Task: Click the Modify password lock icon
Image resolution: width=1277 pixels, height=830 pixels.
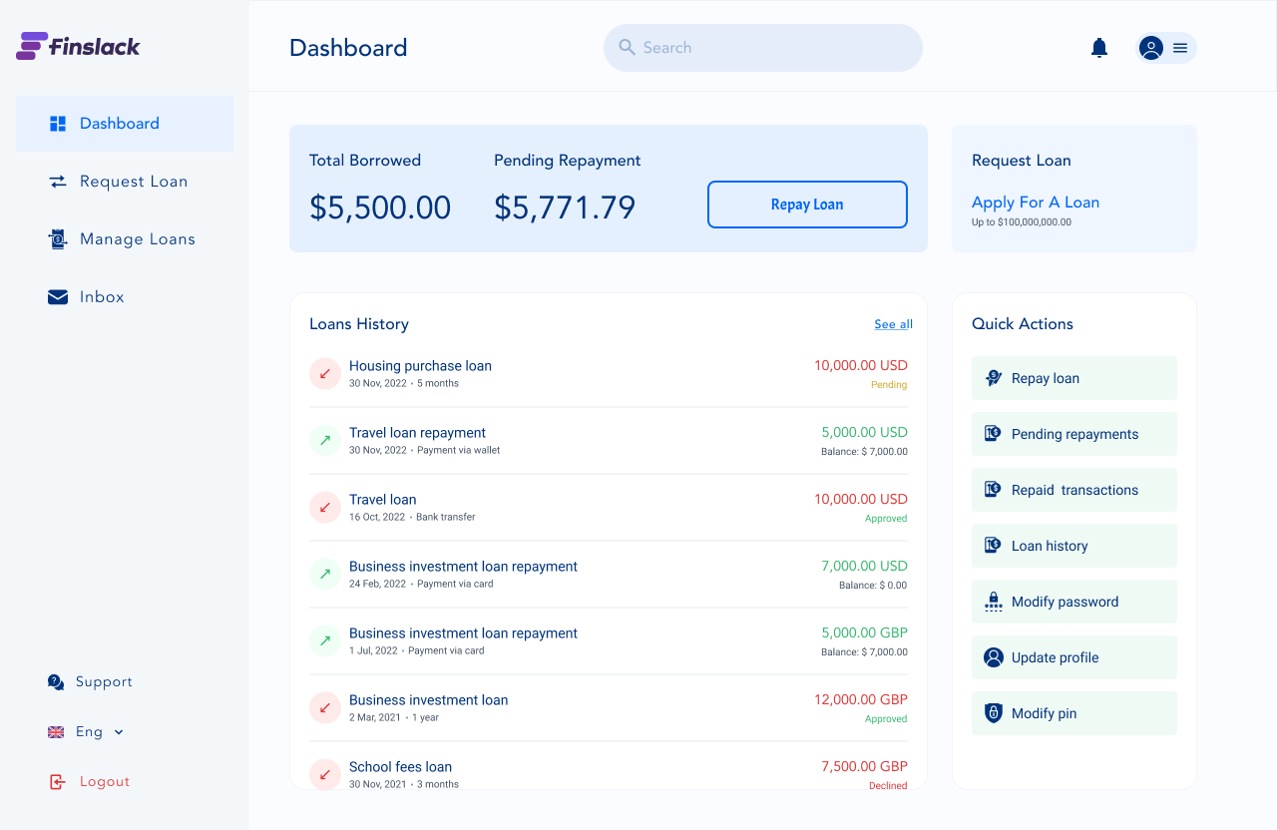Action: click(x=993, y=602)
